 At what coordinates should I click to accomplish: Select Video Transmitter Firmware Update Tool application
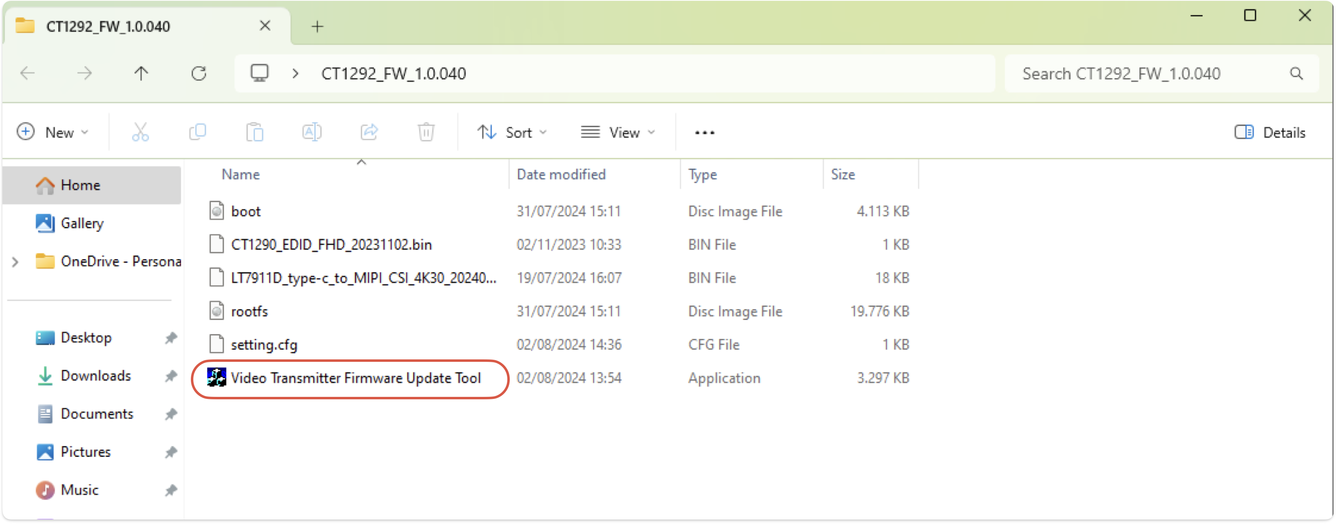pyautogui.click(x=355, y=378)
